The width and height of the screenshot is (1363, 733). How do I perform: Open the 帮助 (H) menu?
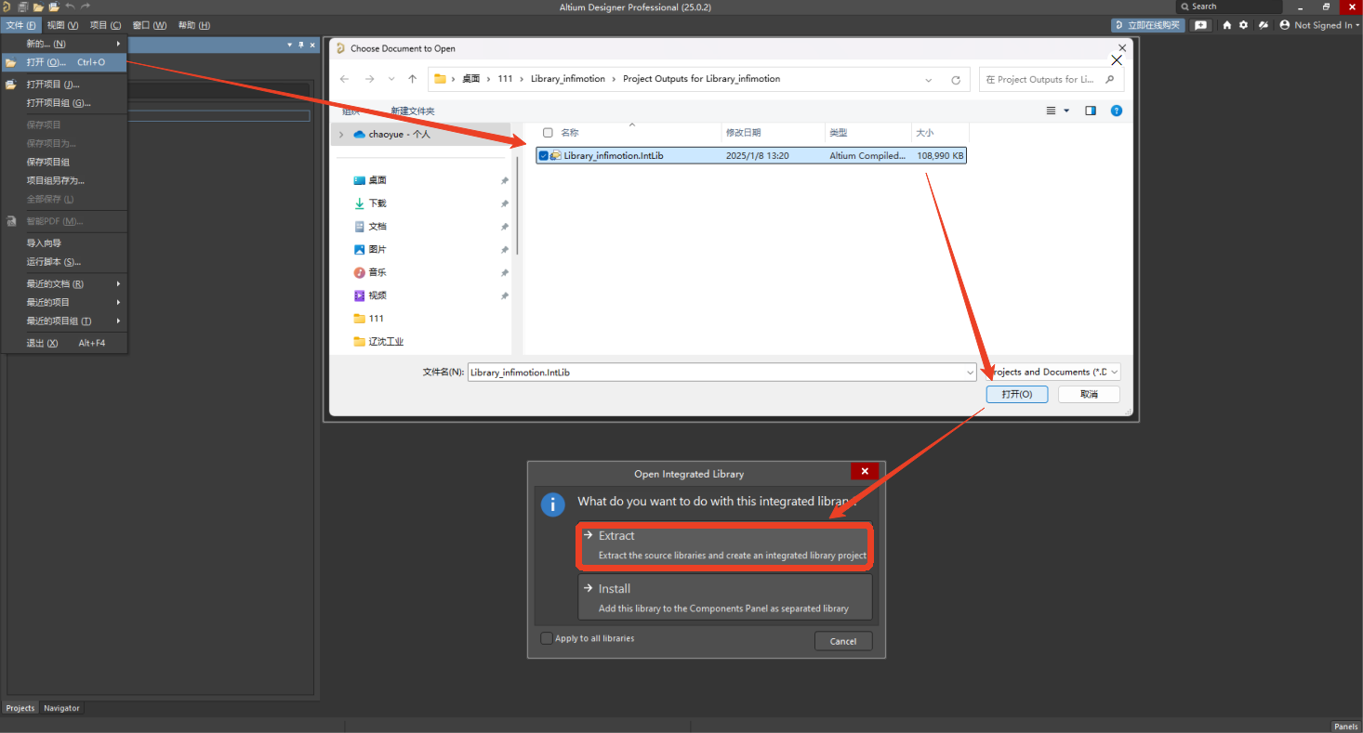click(193, 25)
